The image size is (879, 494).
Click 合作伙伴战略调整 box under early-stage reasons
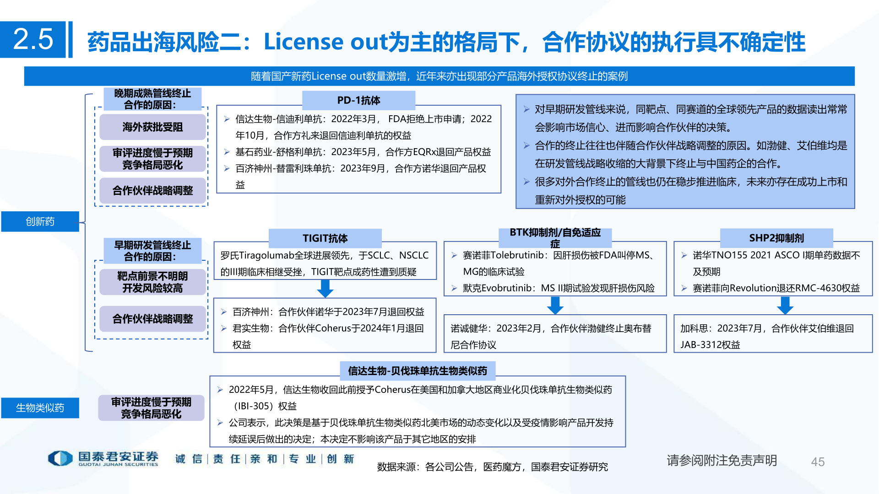[152, 318]
